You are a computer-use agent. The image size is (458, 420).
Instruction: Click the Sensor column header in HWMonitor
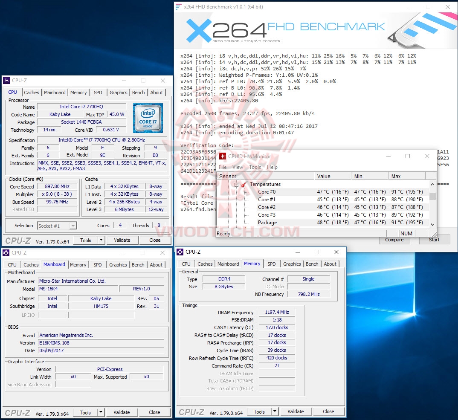(x=266, y=177)
